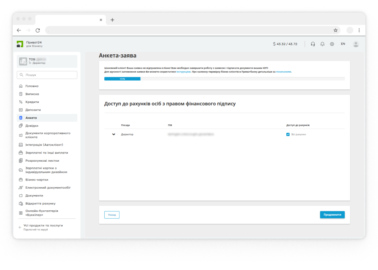Open the Інструкцією link
The width and height of the screenshot is (378, 270).
click(183, 72)
